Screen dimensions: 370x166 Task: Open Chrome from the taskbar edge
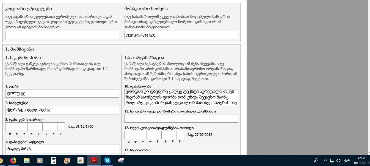point(1,161)
